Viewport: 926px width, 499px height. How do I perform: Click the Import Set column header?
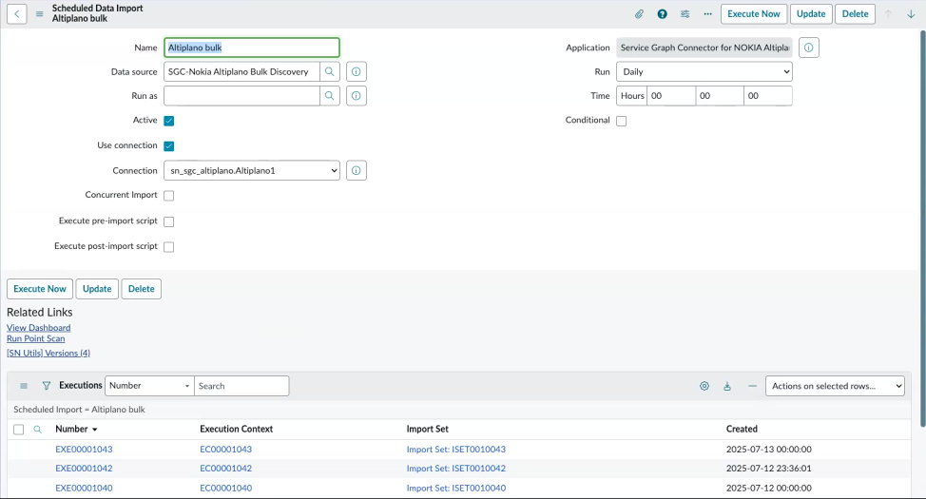point(428,429)
